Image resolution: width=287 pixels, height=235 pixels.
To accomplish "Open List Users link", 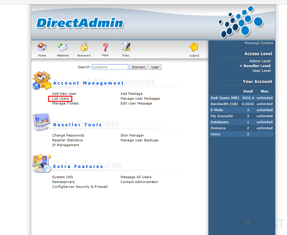I will click(x=60, y=98).
